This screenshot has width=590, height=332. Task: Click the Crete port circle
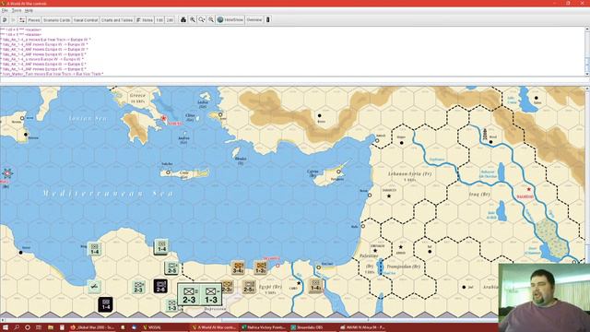pos(168,172)
